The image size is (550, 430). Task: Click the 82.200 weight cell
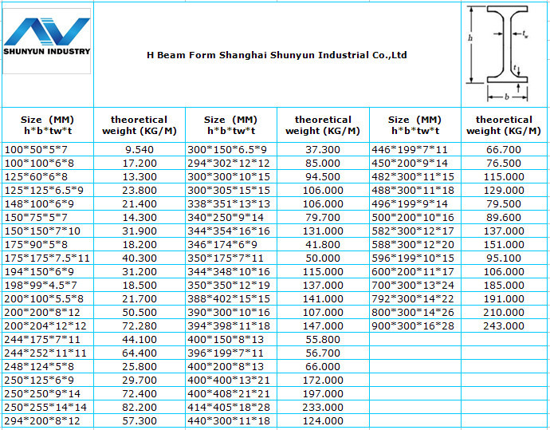(x=139, y=407)
